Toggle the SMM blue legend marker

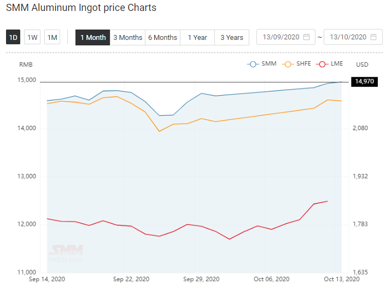pyautogui.click(x=253, y=64)
